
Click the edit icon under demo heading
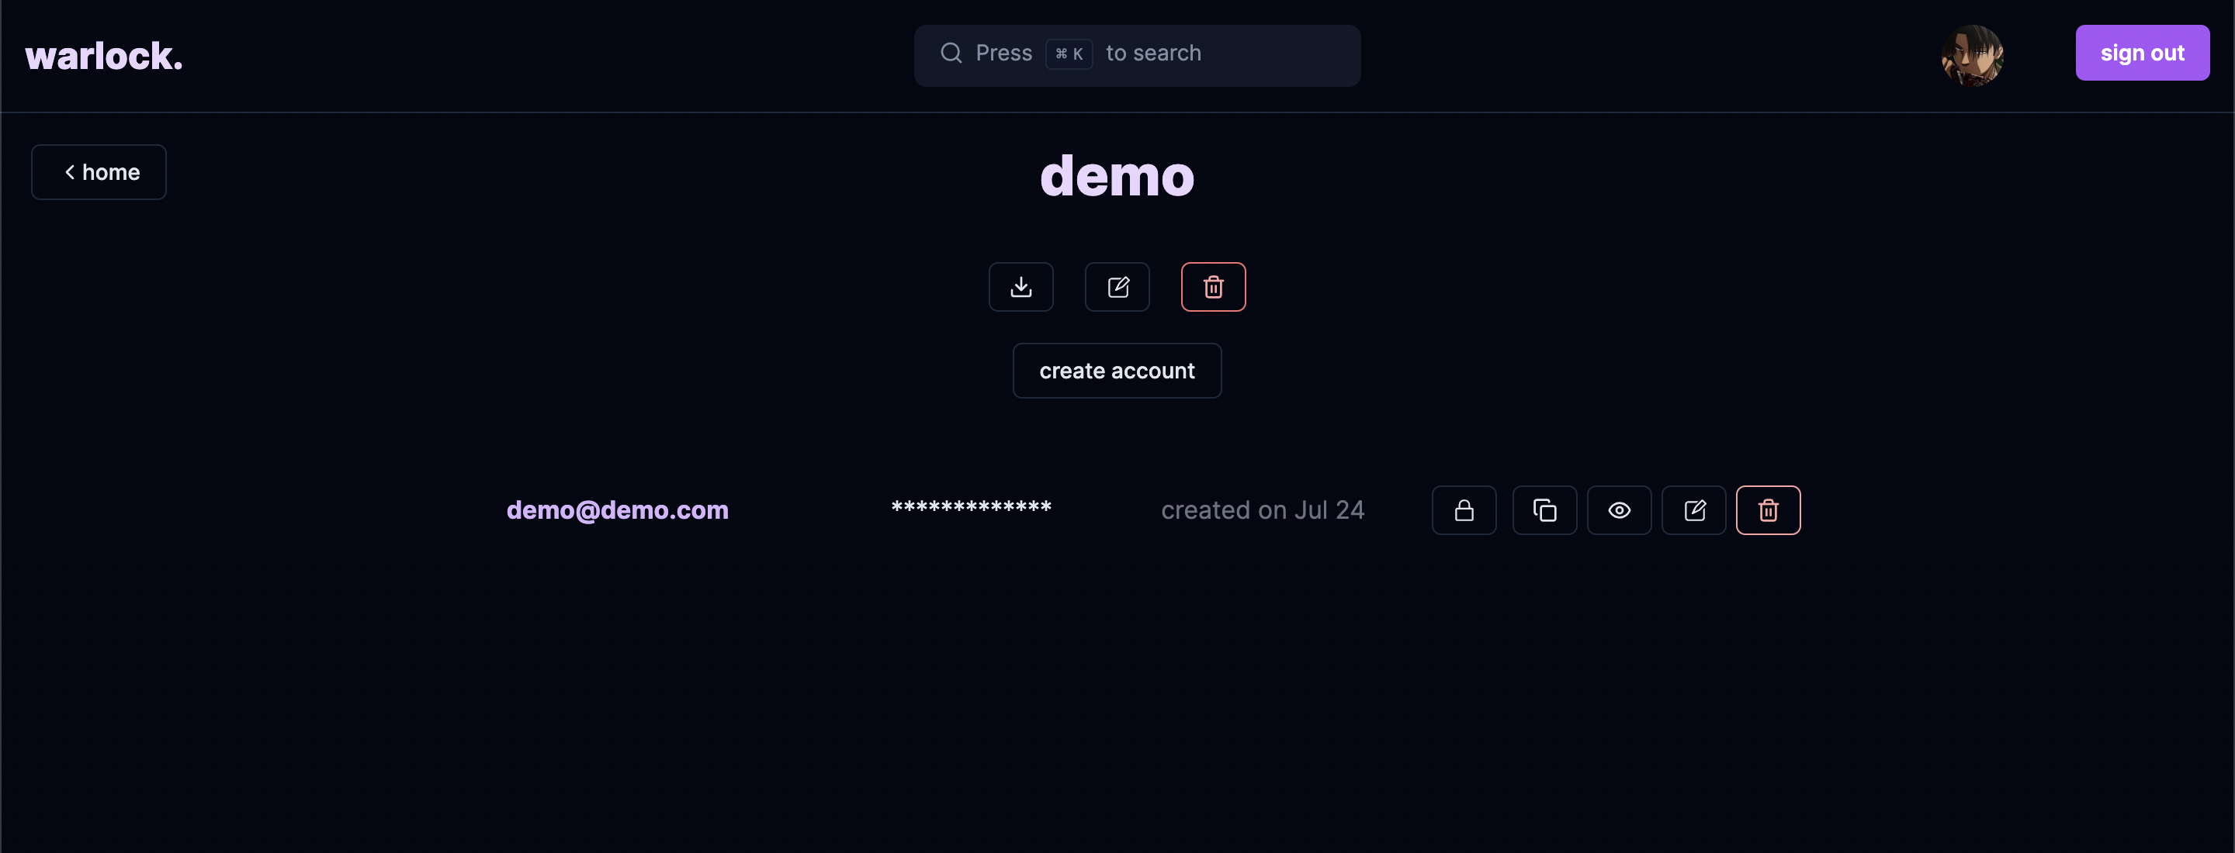point(1117,287)
